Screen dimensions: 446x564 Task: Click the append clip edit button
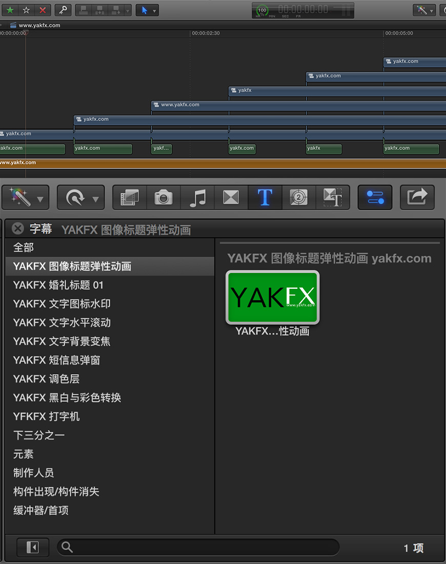click(x=116, y=10)
